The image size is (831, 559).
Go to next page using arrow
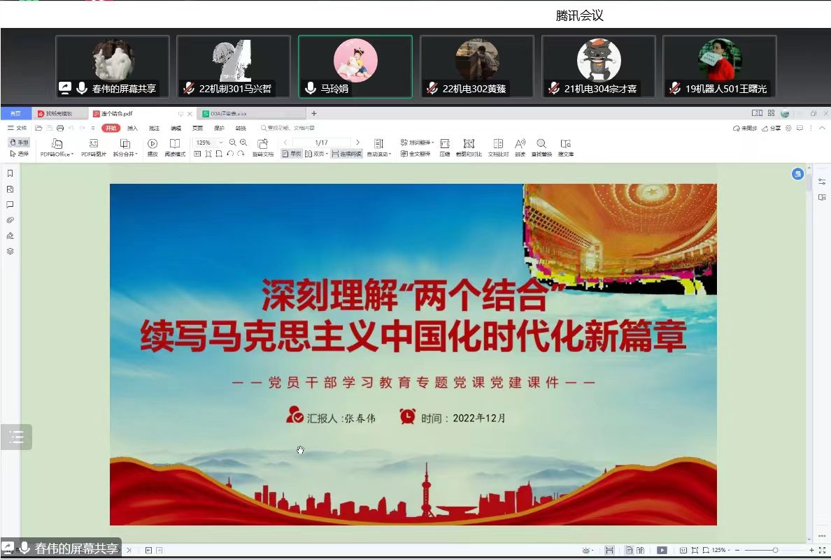(x=358, y=143)
